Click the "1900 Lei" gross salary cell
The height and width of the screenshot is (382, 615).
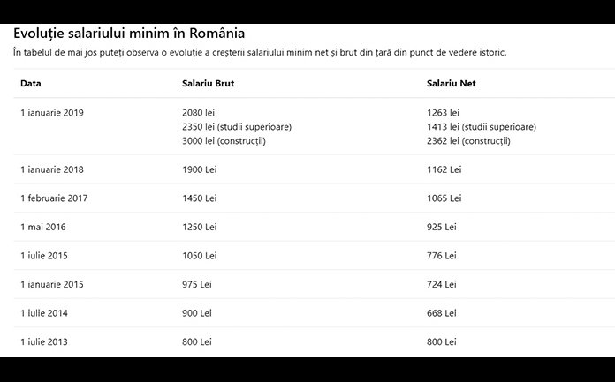(199, 169)
